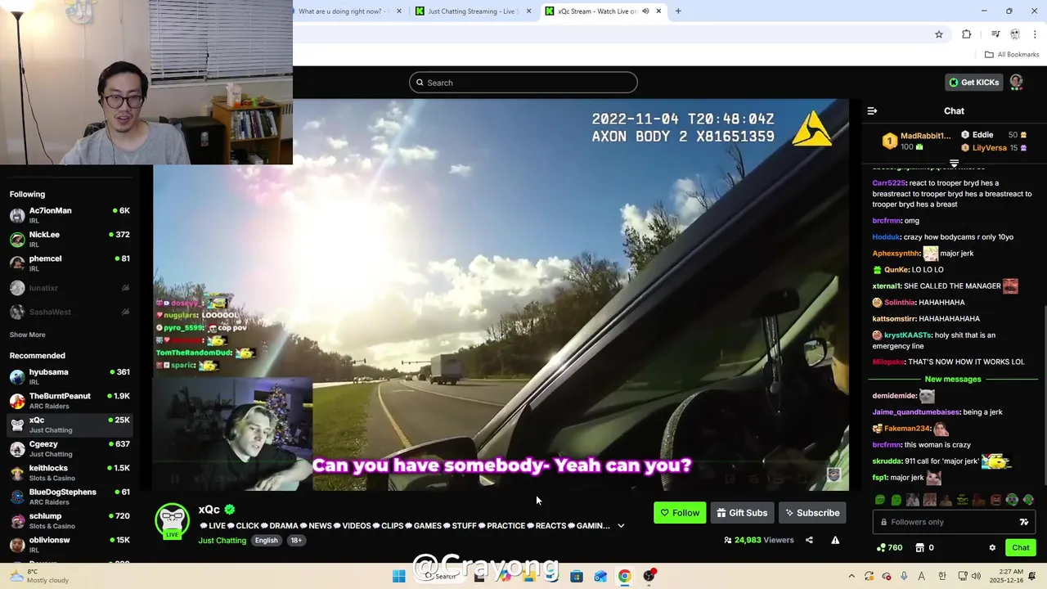Image resolution: width=1047 pixels, height=589 pixels.
Task: Toggle the IME A input mode
Action: tap(922, 576)
